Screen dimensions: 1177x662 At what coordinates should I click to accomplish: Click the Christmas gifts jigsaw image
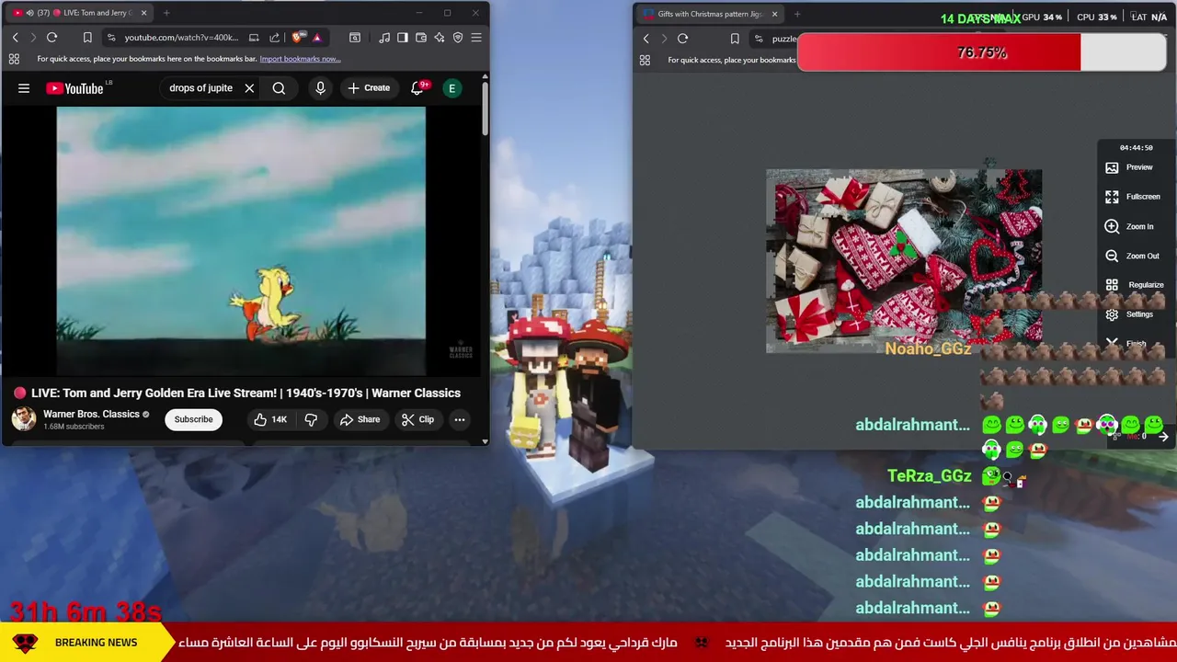[904, 261]
